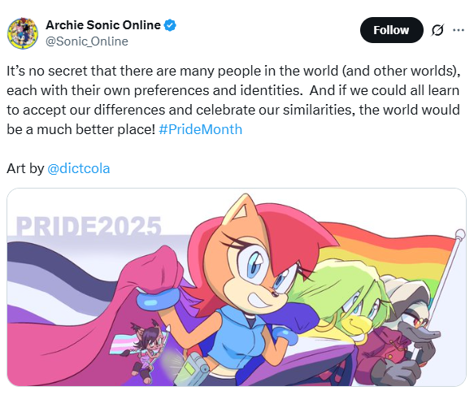Open the Grok slashed-circle icon
Image resolution: width=474 pixels, height=395 pixels.
tap(437, 30)
